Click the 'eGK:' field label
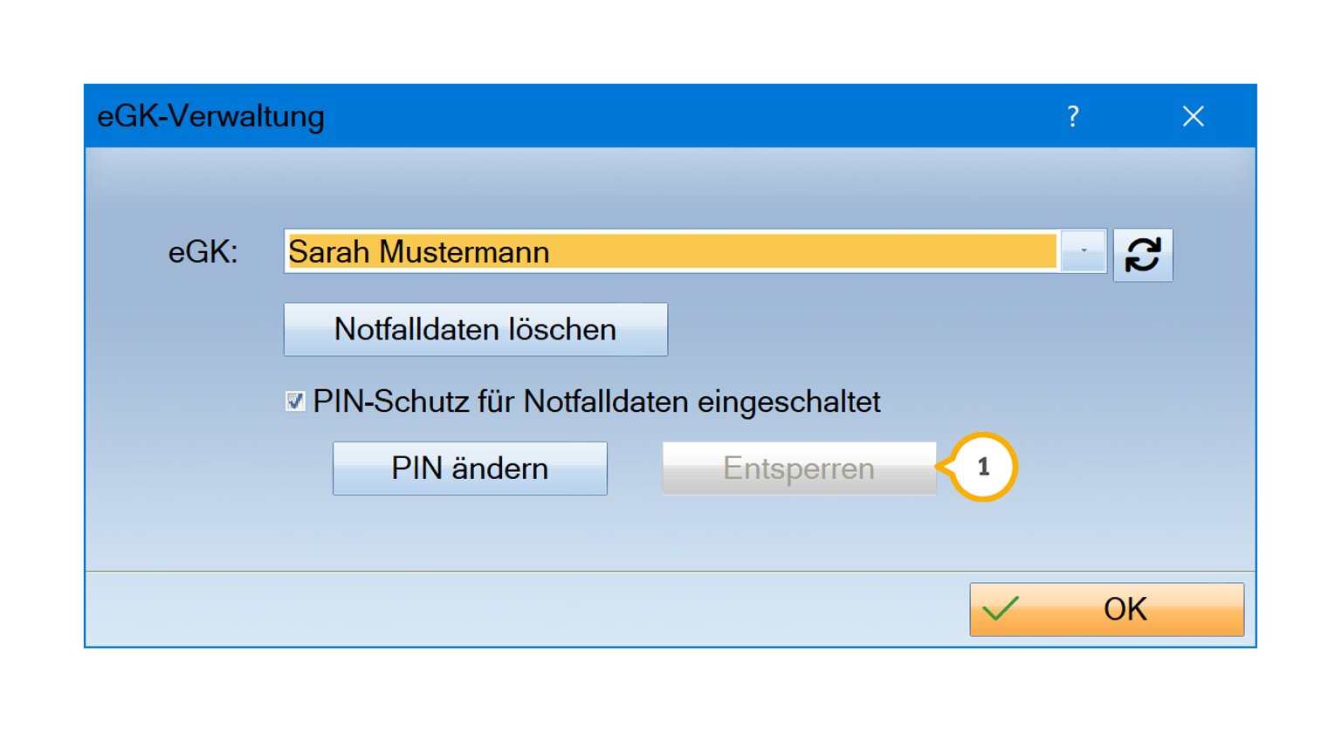 (x=203, y=252)
